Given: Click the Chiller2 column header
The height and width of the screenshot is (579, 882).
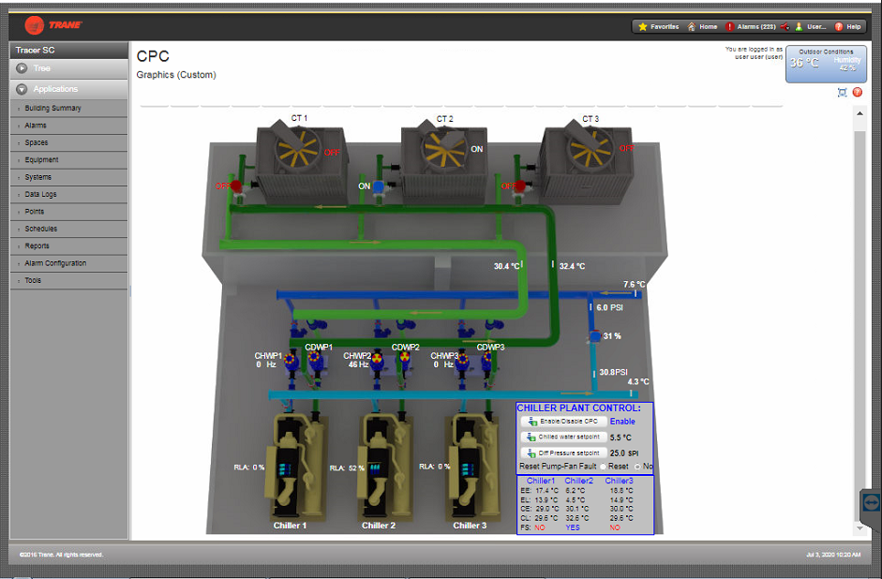Looking at the screenshot, I should click(x=579, y=481).
